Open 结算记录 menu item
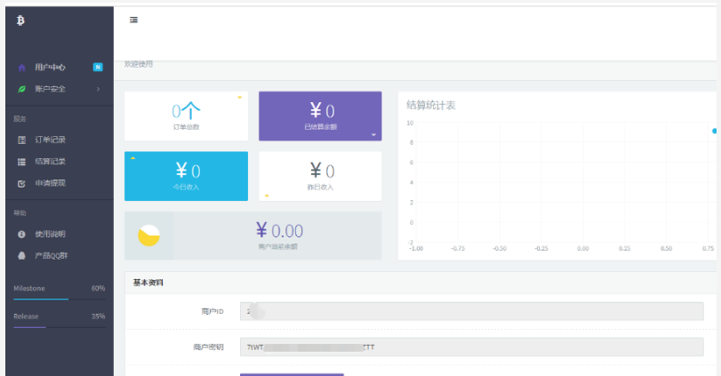 coord(60,162)
